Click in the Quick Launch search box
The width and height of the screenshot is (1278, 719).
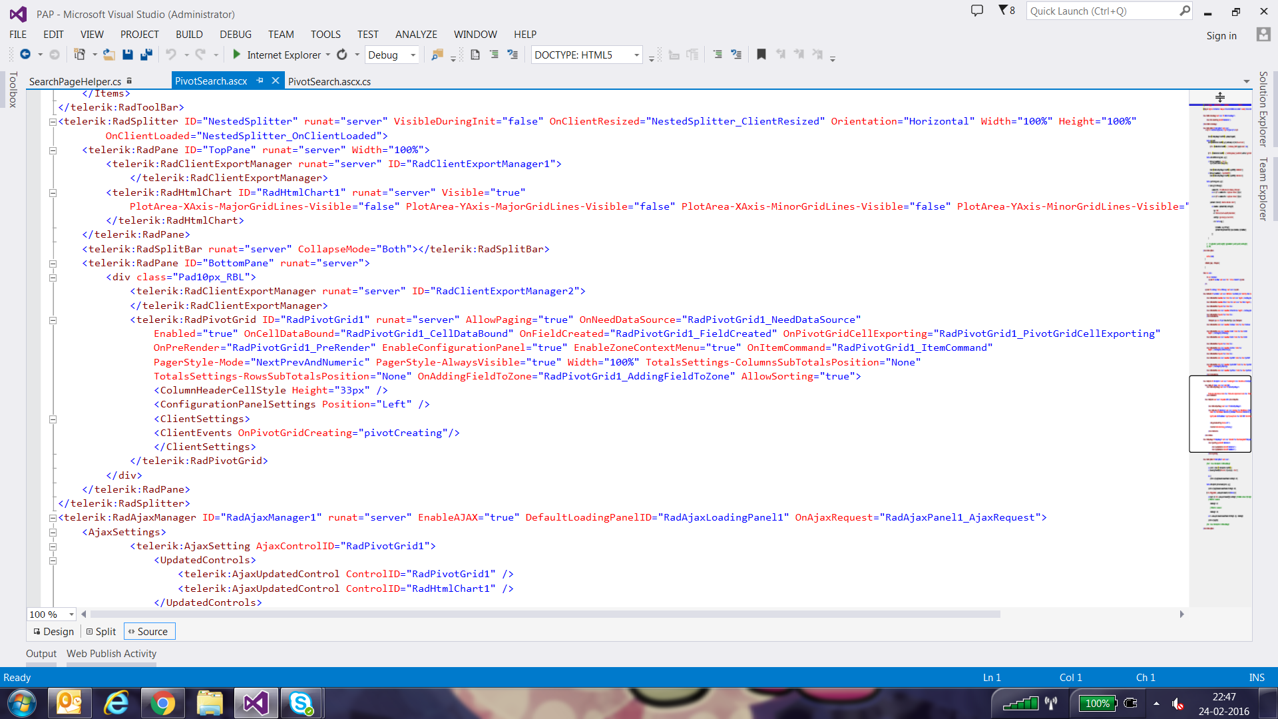click(1102, 11)
